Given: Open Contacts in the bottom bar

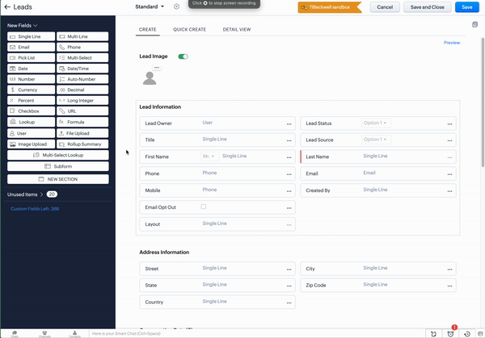Looking at the screenshot, I should tap(75, 333).
